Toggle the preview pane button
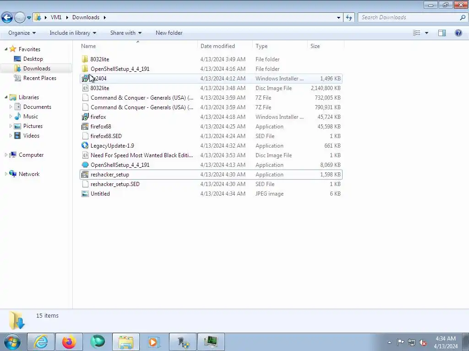Screen dimensions: 469x351 (x=442, y=33)
